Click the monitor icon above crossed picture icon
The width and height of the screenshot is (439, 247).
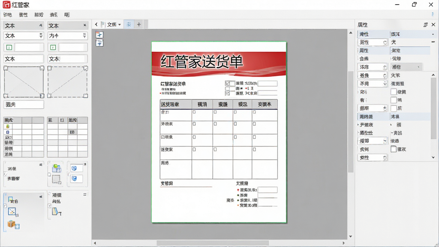[x=11, y=200]
